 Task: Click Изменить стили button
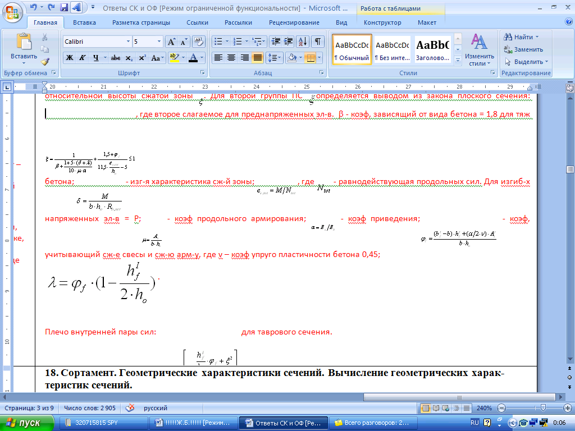click(x=480, y=50)
